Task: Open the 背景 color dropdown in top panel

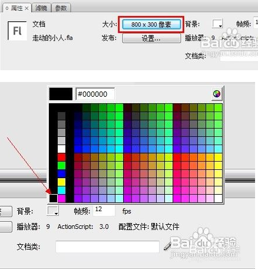Action: 217,24
